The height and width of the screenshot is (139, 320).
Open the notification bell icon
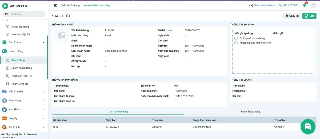305,5
